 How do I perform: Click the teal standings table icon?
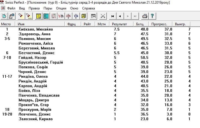point(46,16)
